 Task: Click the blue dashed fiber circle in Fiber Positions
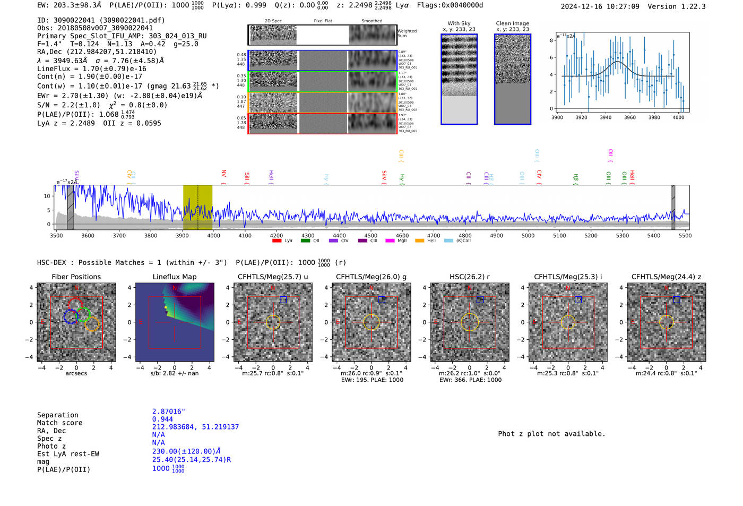click(x=71, y=316)
